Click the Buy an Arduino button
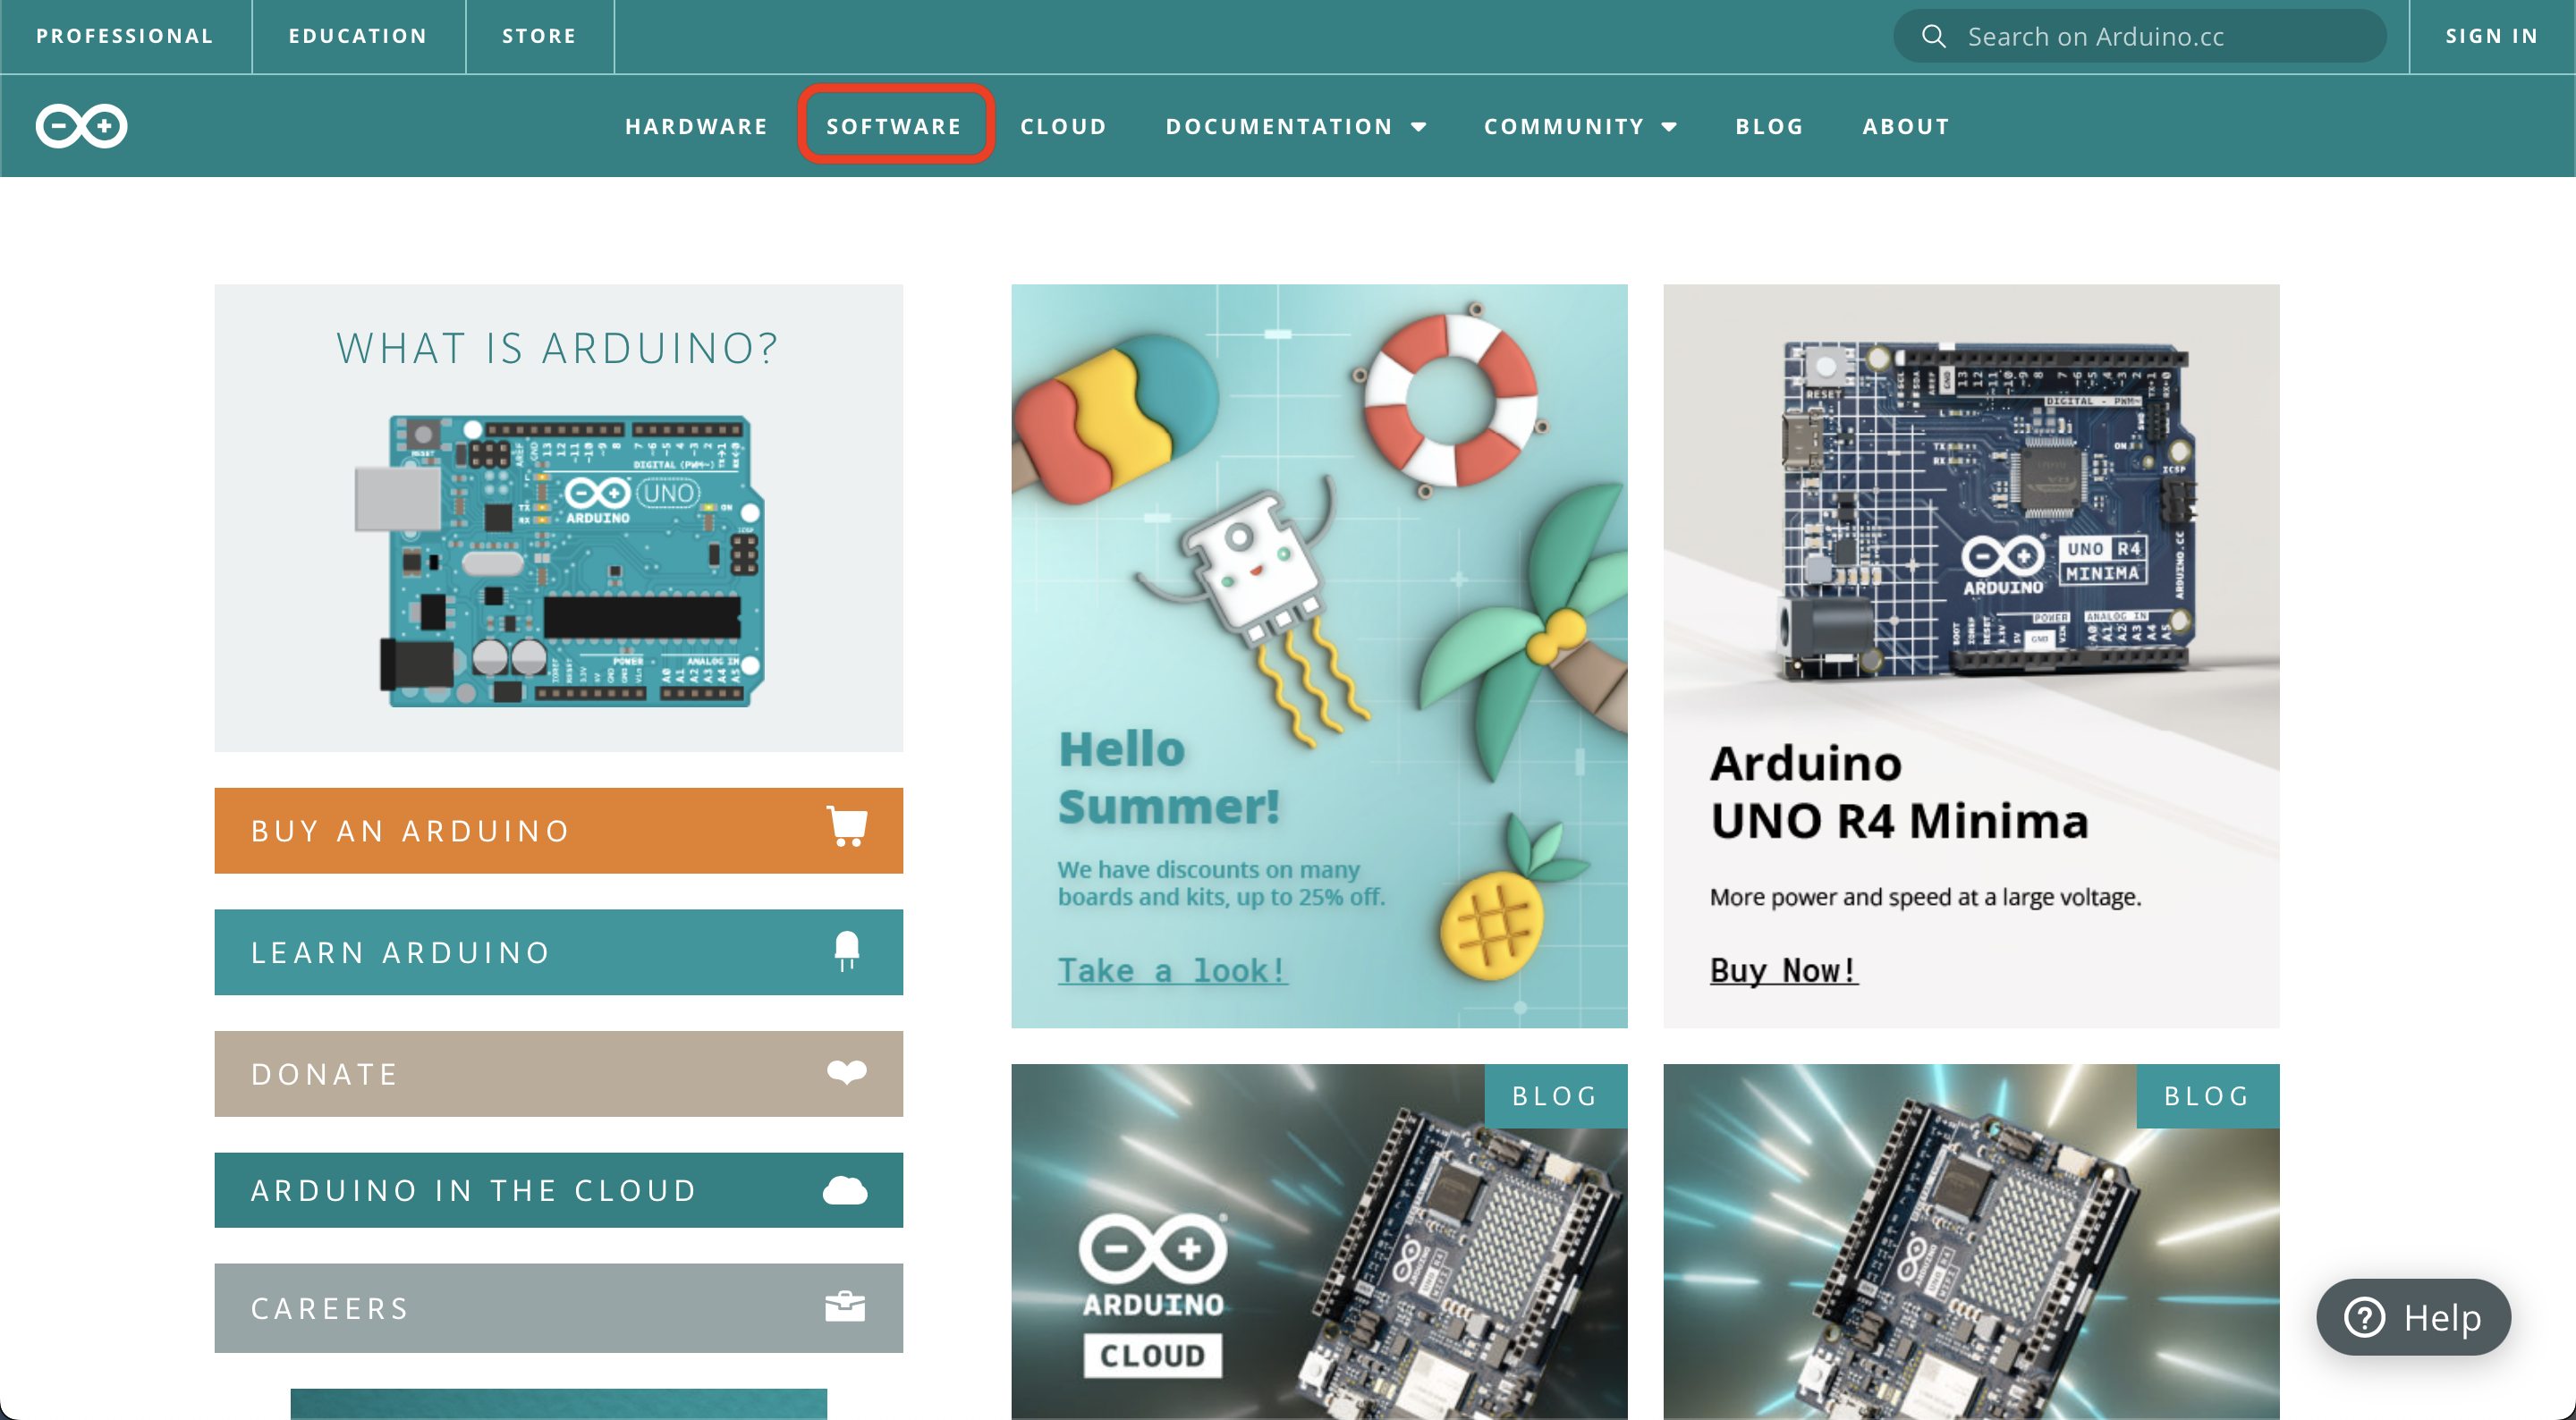Image resolution: width=2576 pixels, height=1420 pixels. pyautogui.click(x=558, y=830)
